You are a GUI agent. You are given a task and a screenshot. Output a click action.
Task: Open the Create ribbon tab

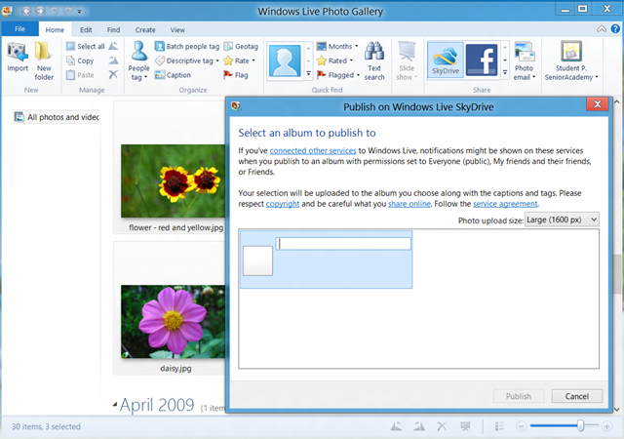coord(145,30)
